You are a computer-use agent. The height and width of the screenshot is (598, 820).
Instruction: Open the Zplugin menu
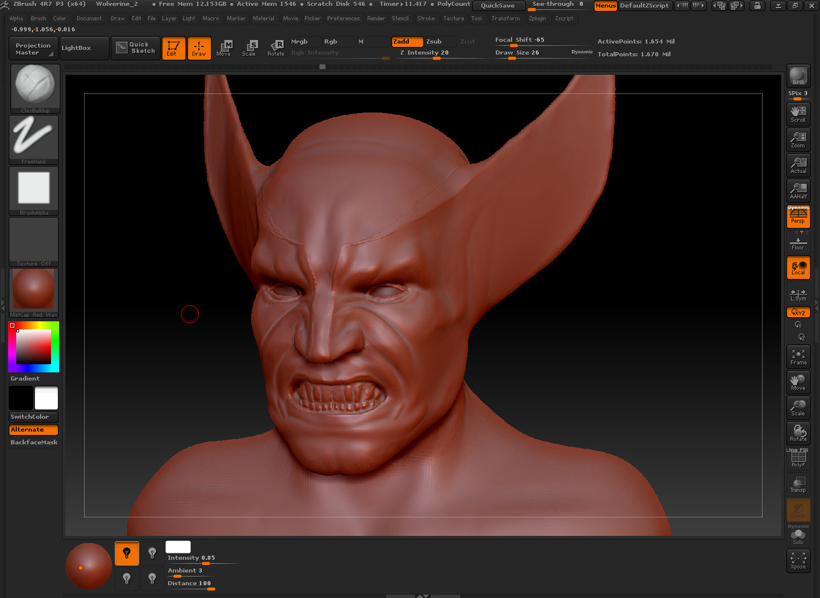538,19
